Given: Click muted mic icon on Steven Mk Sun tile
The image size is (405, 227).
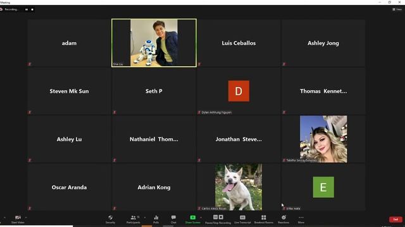Looking at the screenshot, I should [30, 112].
